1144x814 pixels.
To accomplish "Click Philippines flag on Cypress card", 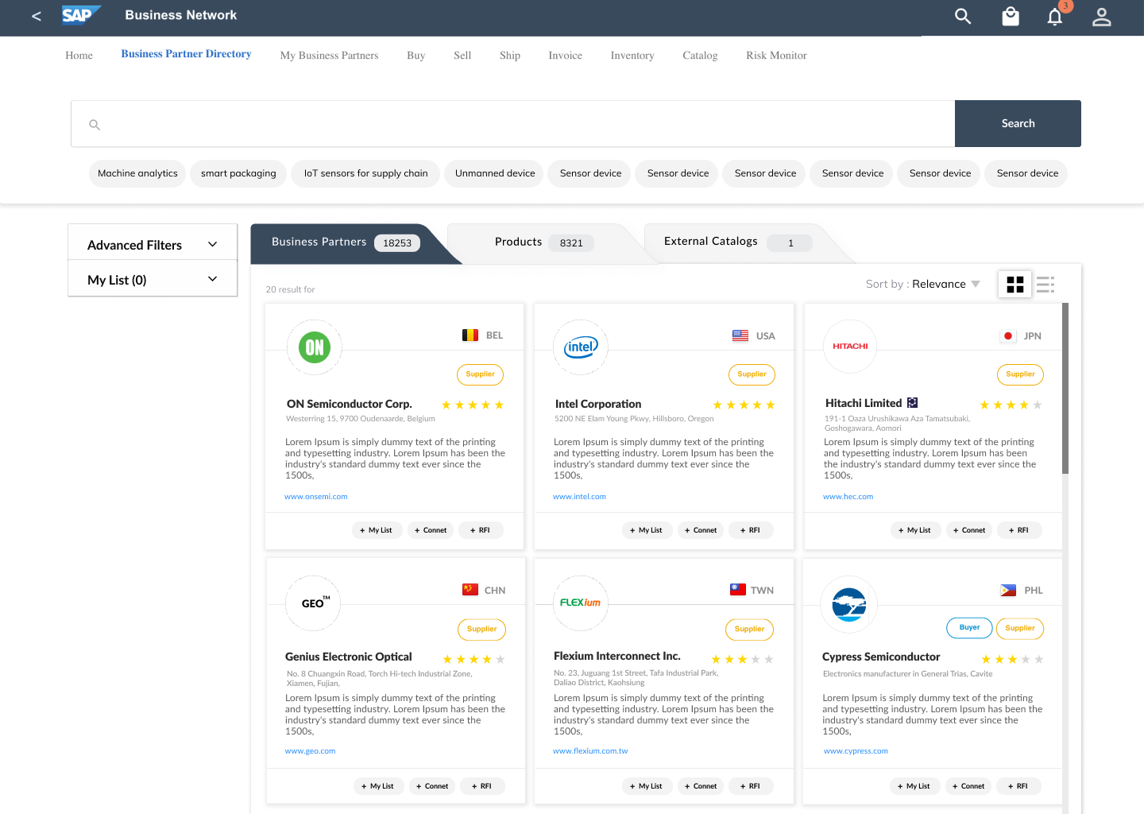I will point(1008,591).
